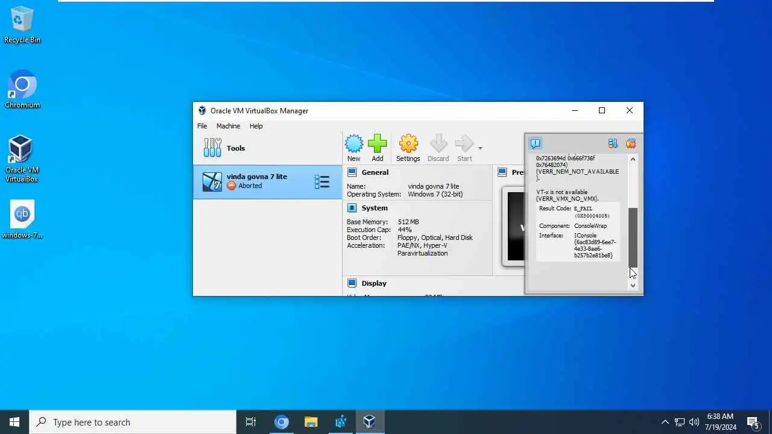The width and height of the screenshot is (772, 434).
Task: Click the network tray icon
Action: (680, 422)
